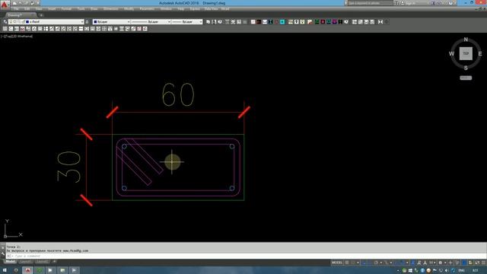Switch to the Layout2 tab
Image resolution: width=487 pixels, height=274 pixels.
43,262
